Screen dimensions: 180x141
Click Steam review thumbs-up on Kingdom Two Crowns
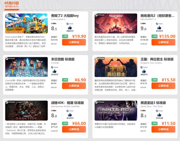click(x=144, y=71)
